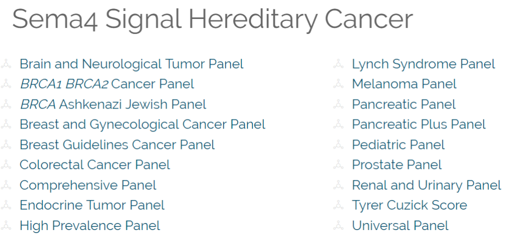Click the molecule icon beside Universal Panel

click(x=338, y=225)
